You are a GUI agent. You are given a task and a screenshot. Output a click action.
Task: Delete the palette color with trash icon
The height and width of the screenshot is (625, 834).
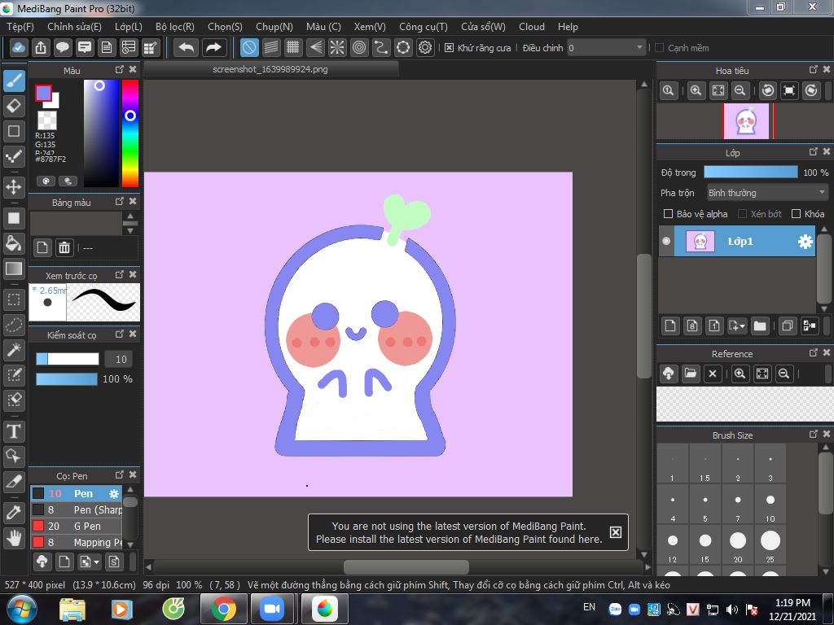point(64,247)
